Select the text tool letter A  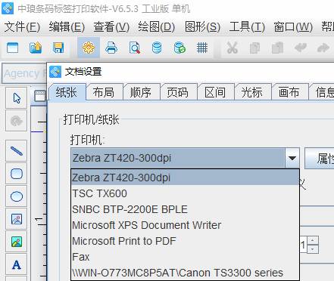click(x=17, y=264)
